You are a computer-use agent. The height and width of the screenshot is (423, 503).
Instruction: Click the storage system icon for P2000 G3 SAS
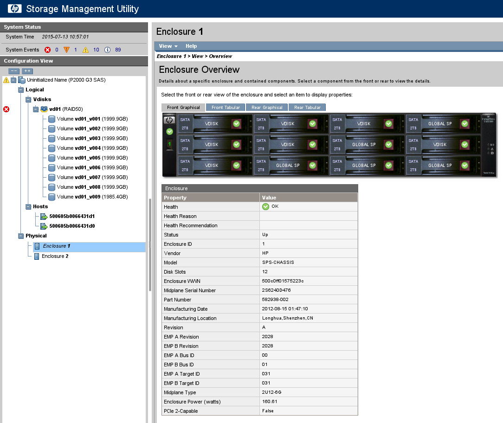[x=21, y=80]
